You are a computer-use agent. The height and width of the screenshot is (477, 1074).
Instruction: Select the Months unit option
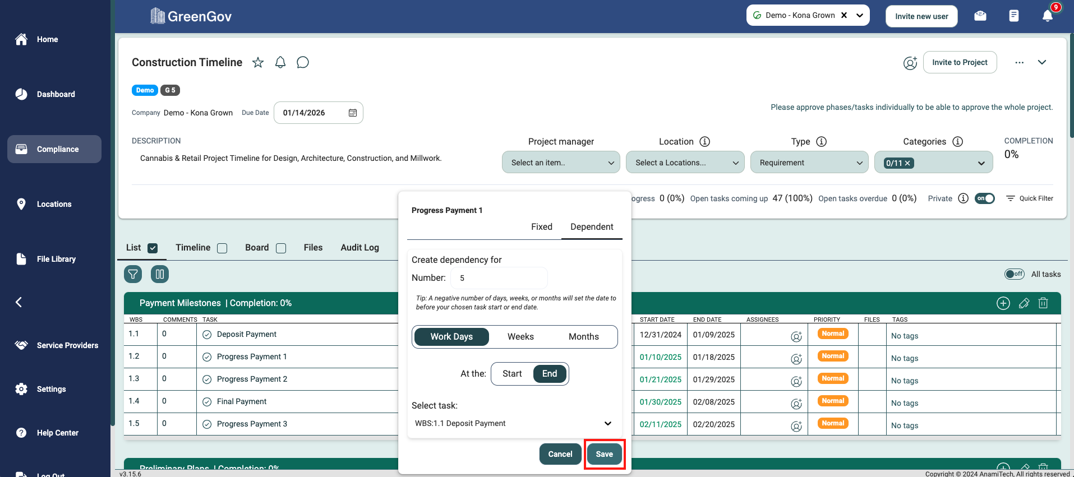(584, 336)
